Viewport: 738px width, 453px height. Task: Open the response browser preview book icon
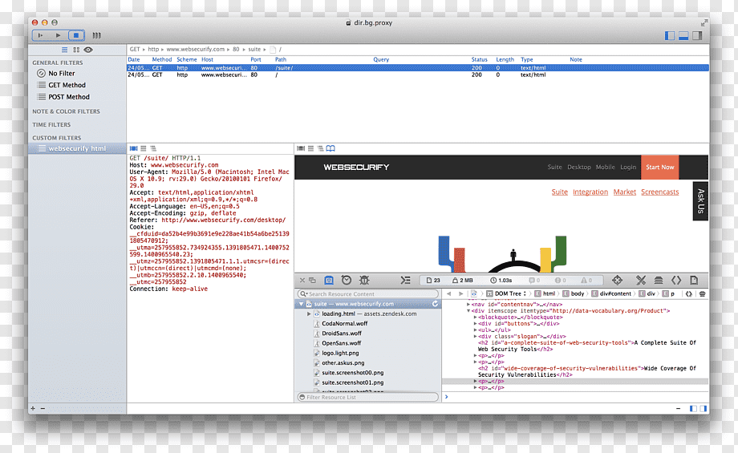pos(330,148)
